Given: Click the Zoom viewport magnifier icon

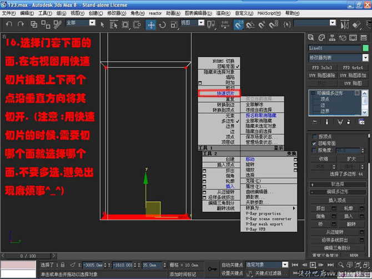Looking at the screenshot, I should pos(341,265).
